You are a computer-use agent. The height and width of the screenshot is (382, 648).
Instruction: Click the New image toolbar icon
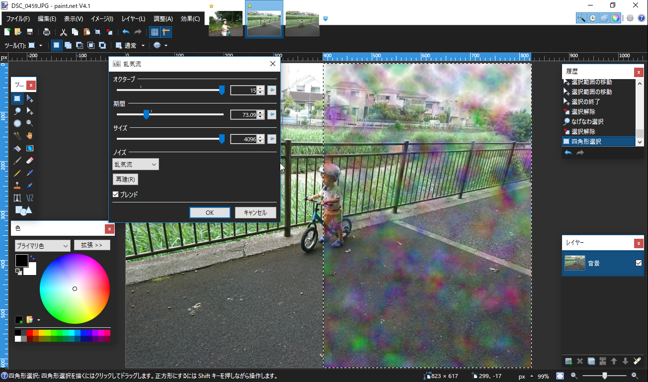click(x=7, y=32)
